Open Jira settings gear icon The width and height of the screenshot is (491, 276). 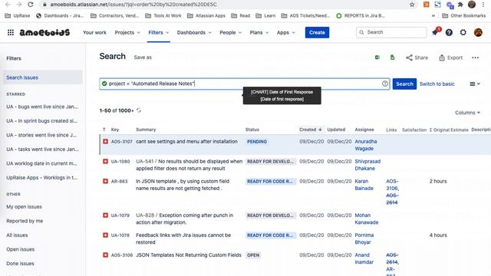463,32
